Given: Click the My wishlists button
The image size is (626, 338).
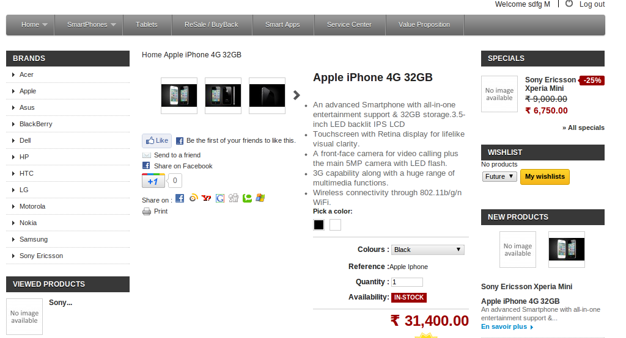Looking at the screenshot, I should click(x=545, y=176).
